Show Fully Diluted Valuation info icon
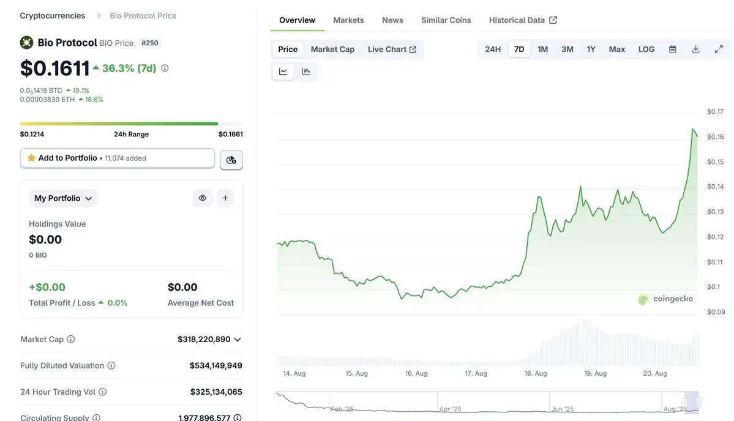Image resolution: width=734 pixels, height=421 pixels. pos(111,365)
